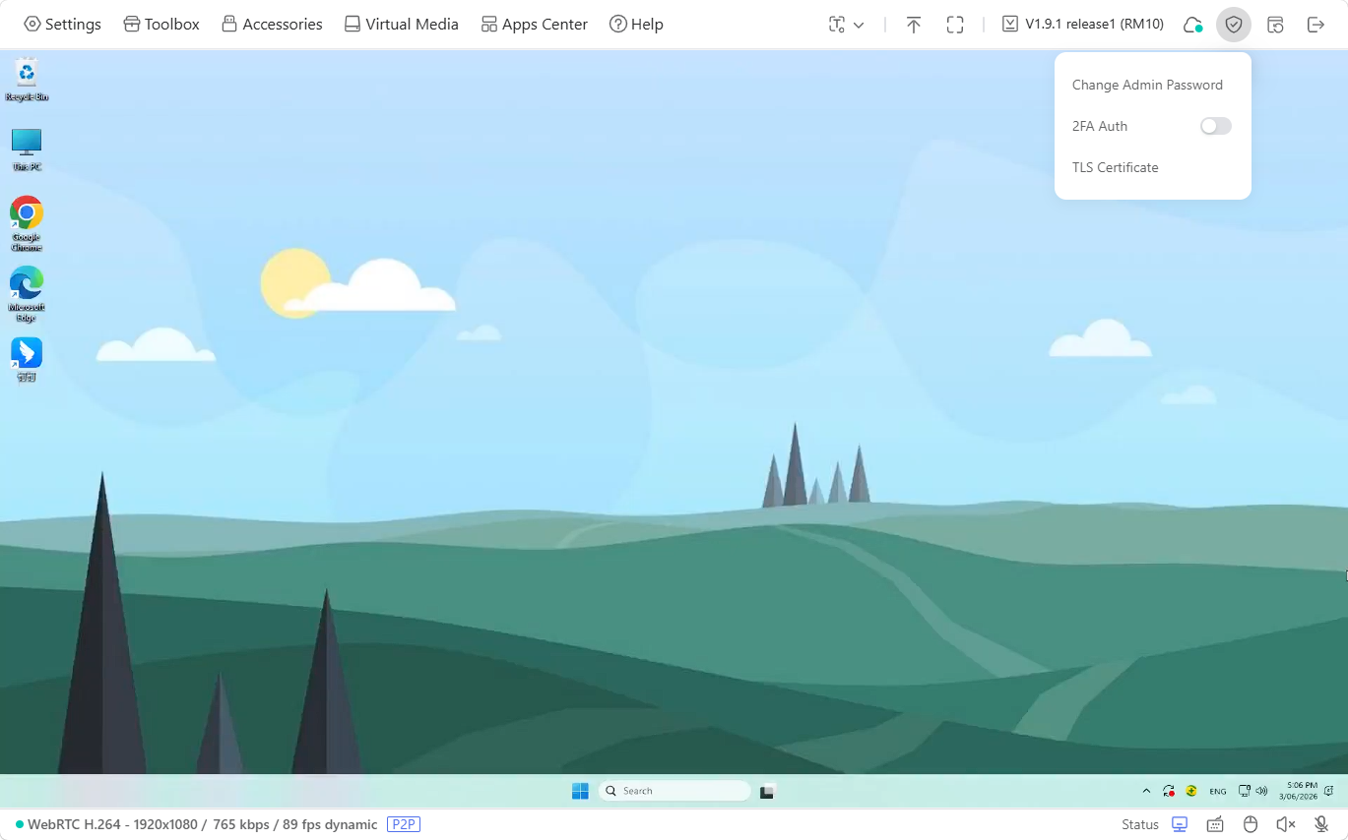The height and width of the screenshot is (840, 1348).
Task: Click the security shield icon
Action: click(1234, 25)
